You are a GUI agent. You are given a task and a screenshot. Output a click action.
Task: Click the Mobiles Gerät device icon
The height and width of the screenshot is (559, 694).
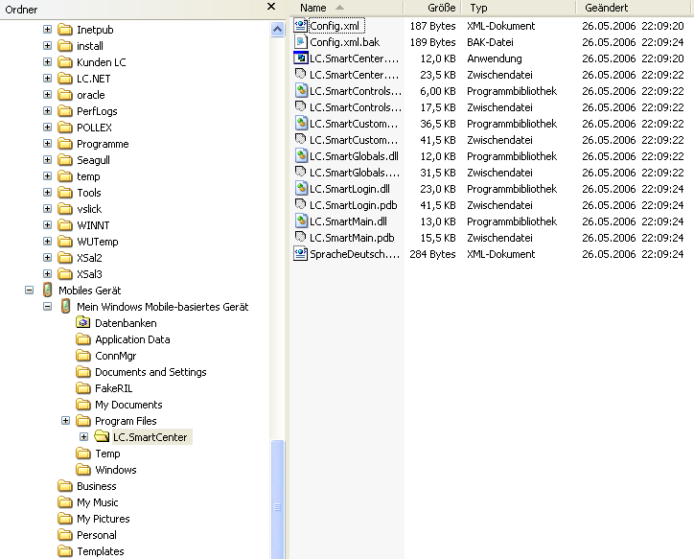click(x=48, y=291)
